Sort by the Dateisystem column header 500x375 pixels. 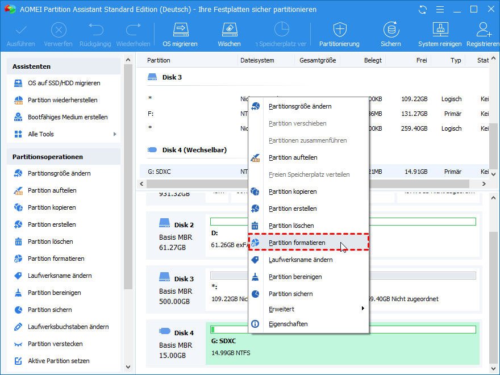257,60
